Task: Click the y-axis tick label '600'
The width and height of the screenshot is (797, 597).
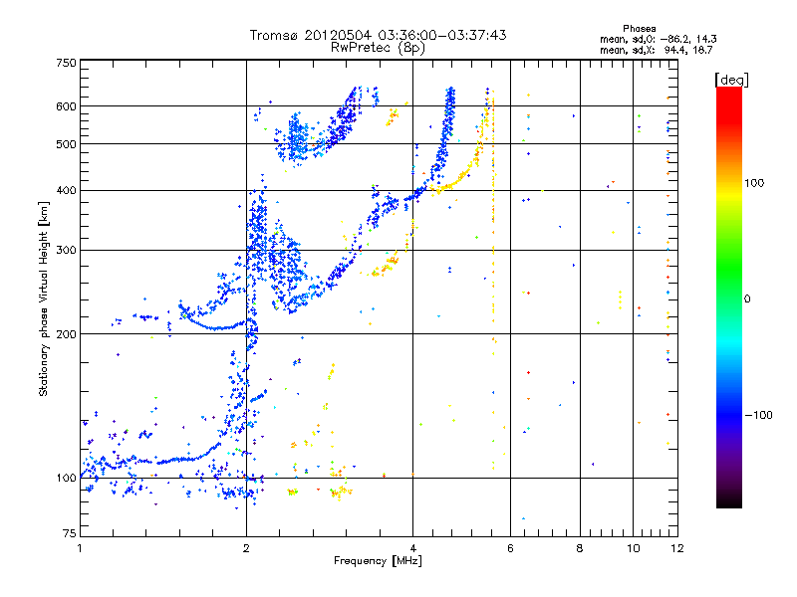Action: pos(67,106)
